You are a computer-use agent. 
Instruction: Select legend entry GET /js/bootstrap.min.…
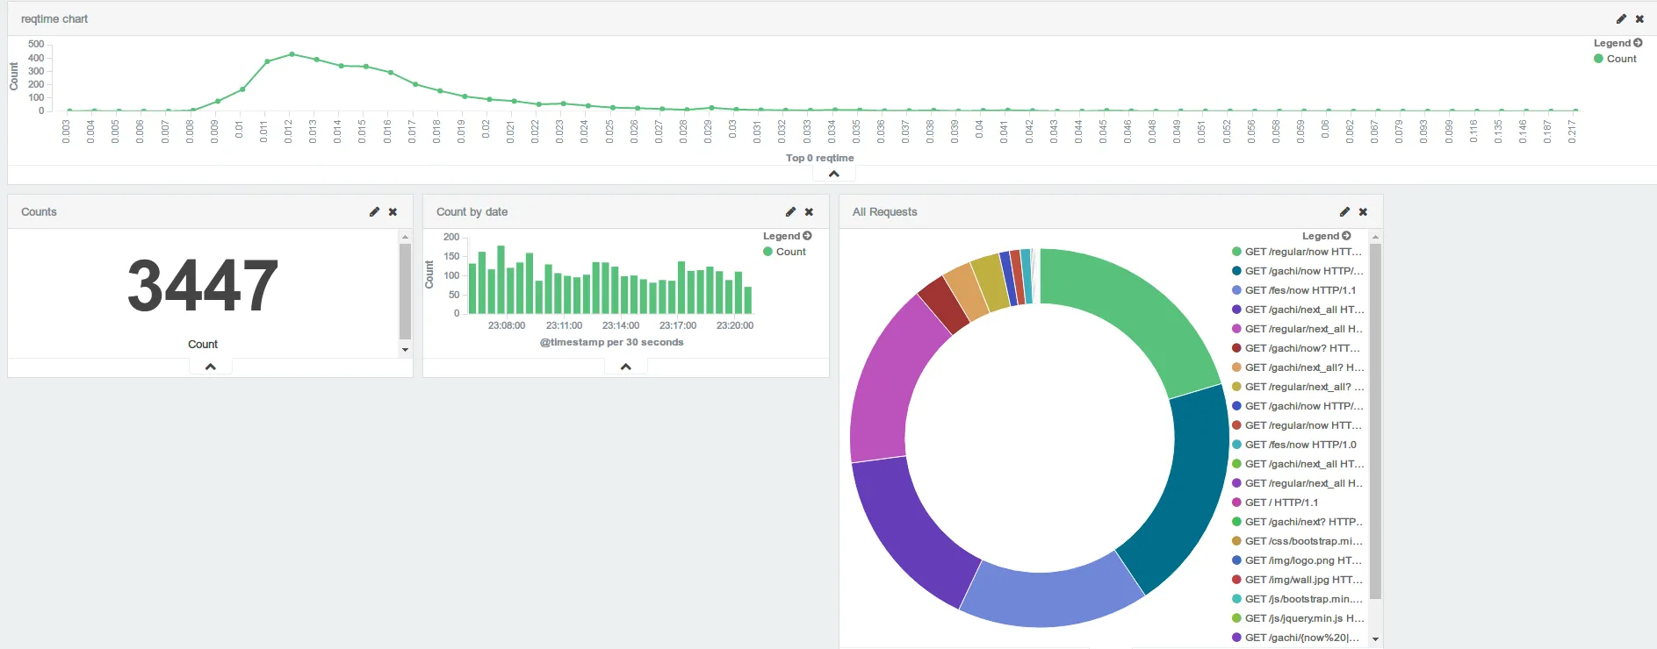1298,599
